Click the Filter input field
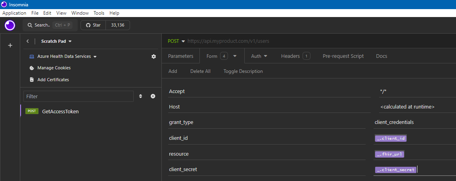Screen dimensions: 456x181 click(x=79, y=96)
